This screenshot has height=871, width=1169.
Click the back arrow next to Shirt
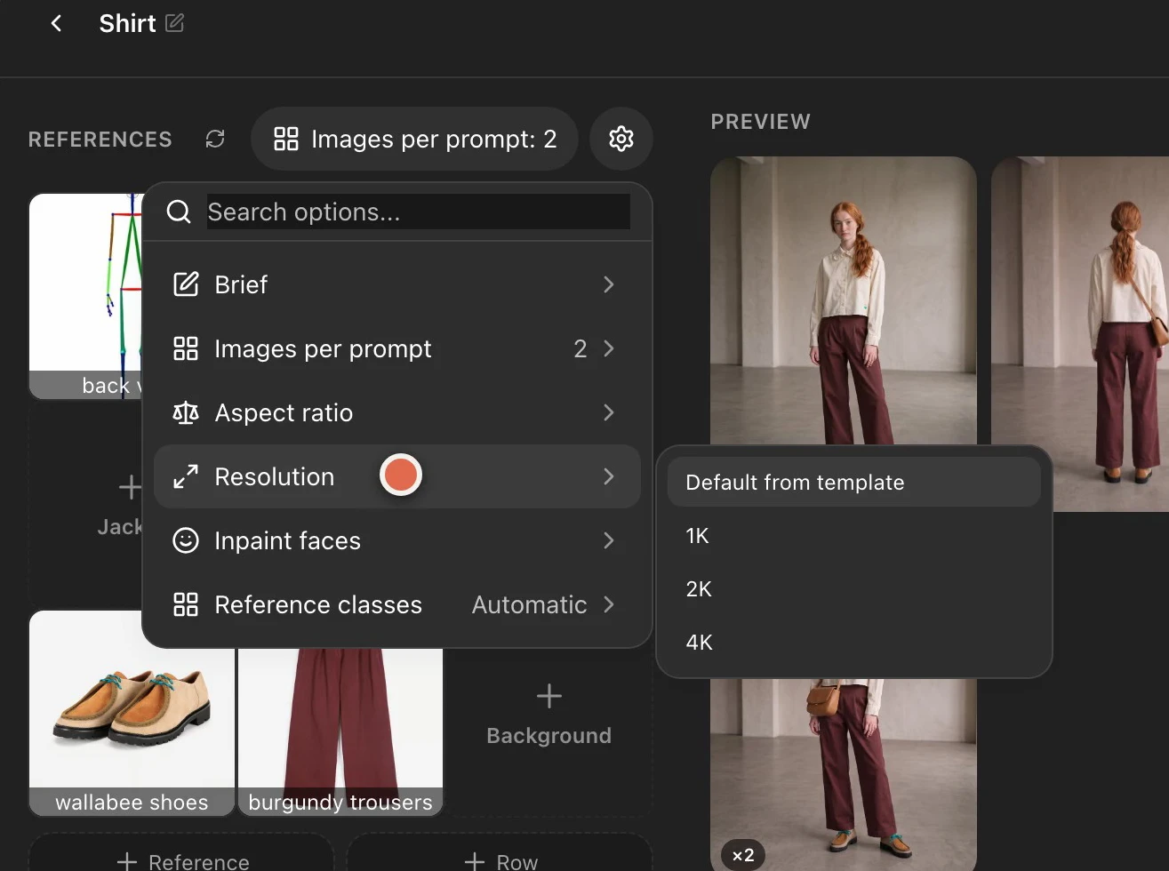pyautogui.click(x=56, y=23)
